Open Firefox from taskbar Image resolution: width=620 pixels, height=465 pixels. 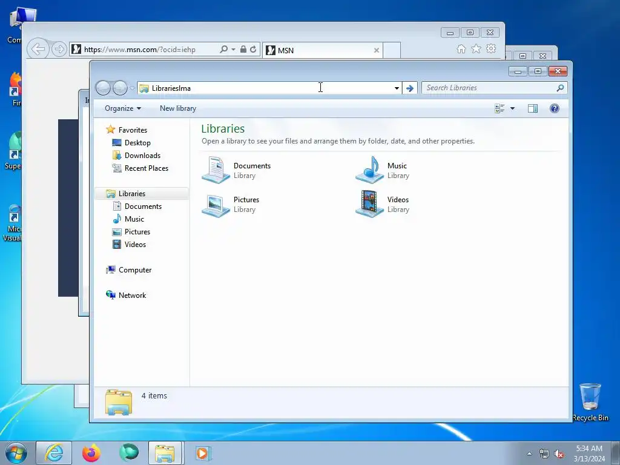click(91, 453)
